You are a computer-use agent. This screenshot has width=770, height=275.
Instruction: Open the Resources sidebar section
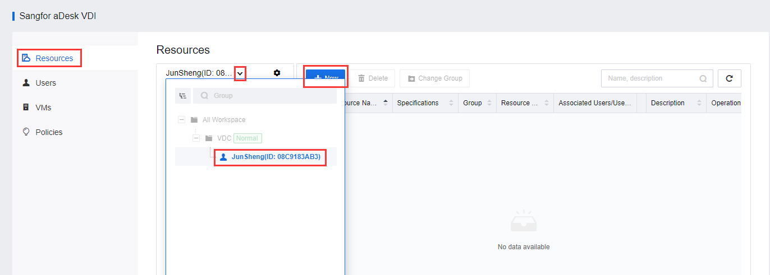[x=49, y=58]
